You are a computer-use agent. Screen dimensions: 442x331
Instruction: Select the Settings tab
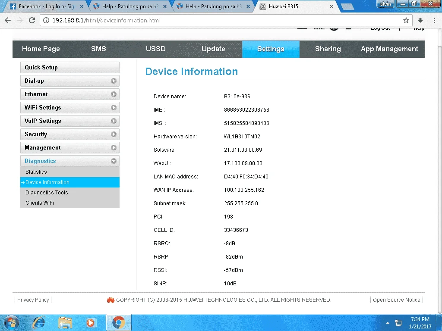click(x=271, y=49)
